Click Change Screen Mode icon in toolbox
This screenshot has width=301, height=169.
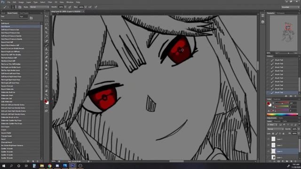pos(47,111)
